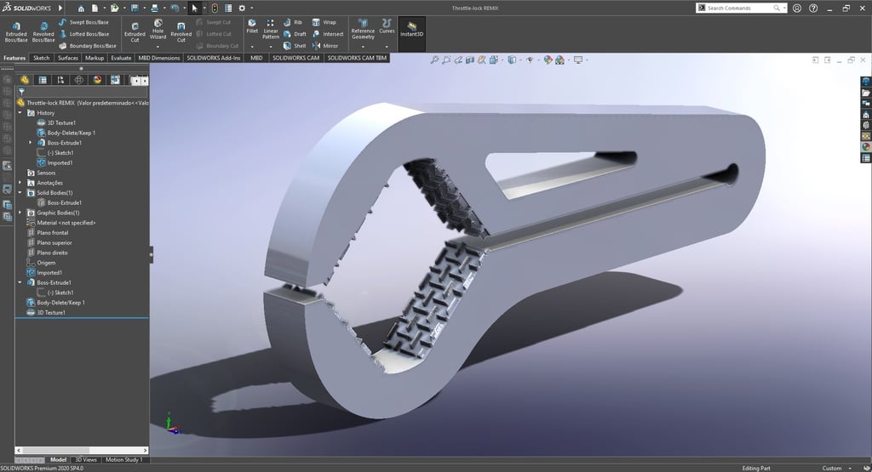Collapse the Solid Bodies(1) folder
The width and height of the screenshot is (872, 472).
[20, 193]
